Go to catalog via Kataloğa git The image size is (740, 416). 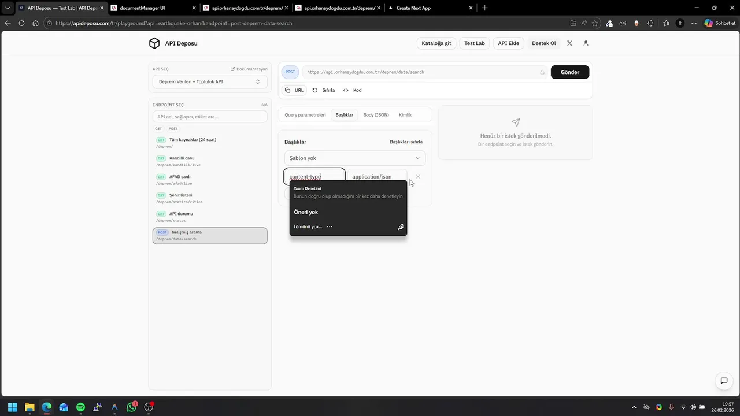coord(436,43)
